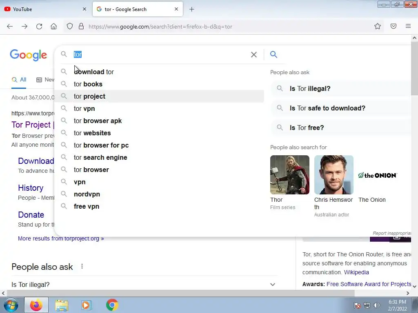
Task: Click the volume speaker tray icon
Action: click(x=376, y=305)
